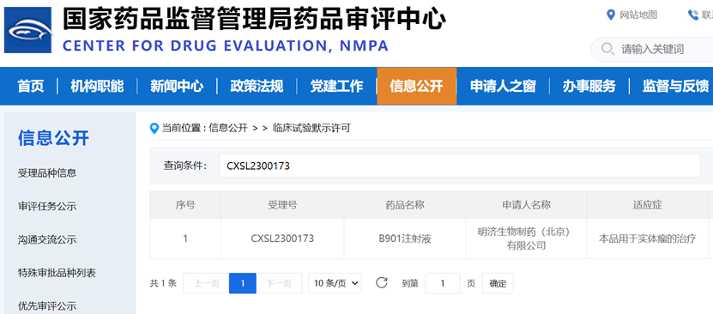
Task: Open the 信息公开 navigation tab
Action: [x=416, y=86]
